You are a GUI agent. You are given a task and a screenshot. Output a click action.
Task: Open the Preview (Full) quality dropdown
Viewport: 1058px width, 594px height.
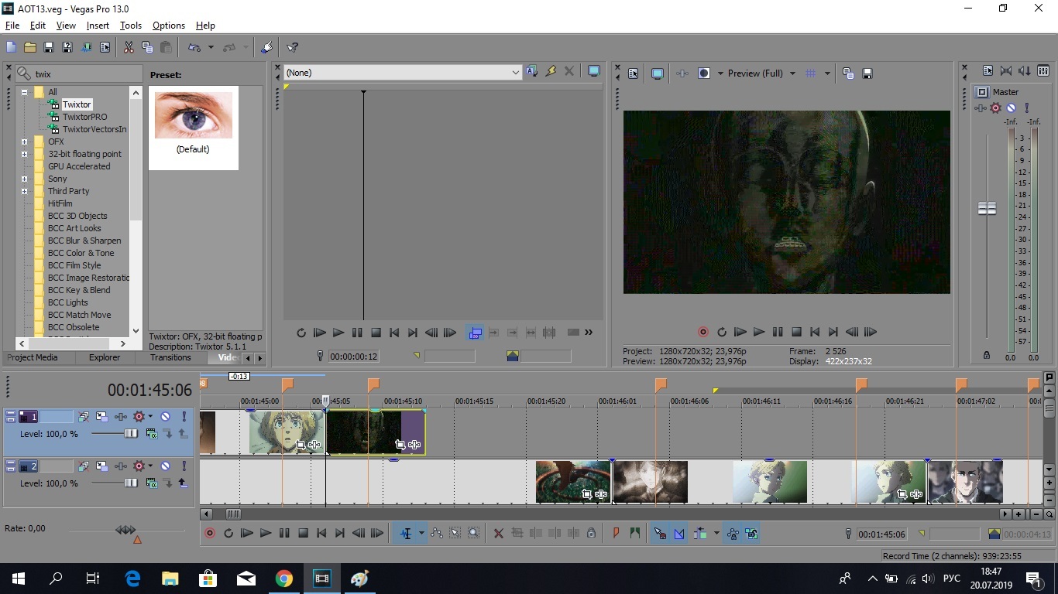tap(792, 73)
